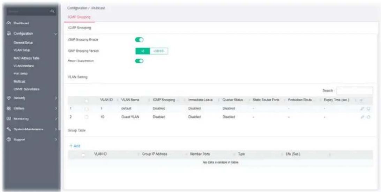
Task: Open VLAN Interface in sidebar
Action: coord(24,66)
